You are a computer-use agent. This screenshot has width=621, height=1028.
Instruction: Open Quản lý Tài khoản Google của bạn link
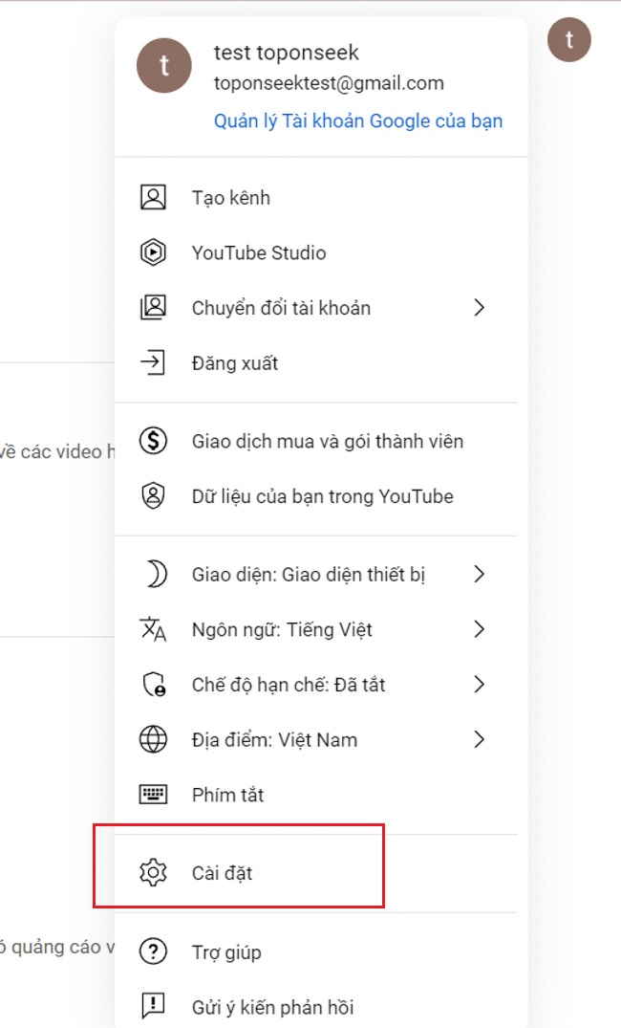click(x=355, y=120)
